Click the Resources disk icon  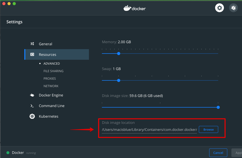32,54
